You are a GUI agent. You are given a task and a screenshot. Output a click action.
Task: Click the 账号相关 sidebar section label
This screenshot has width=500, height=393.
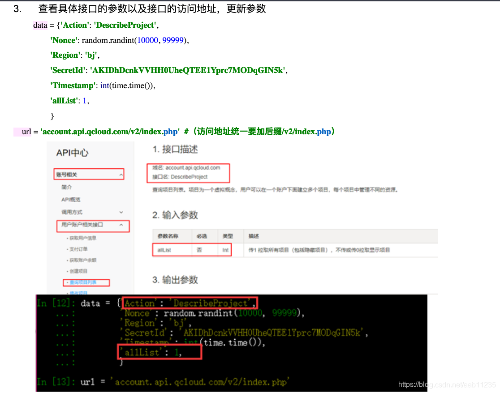click(x=67, y=175)
